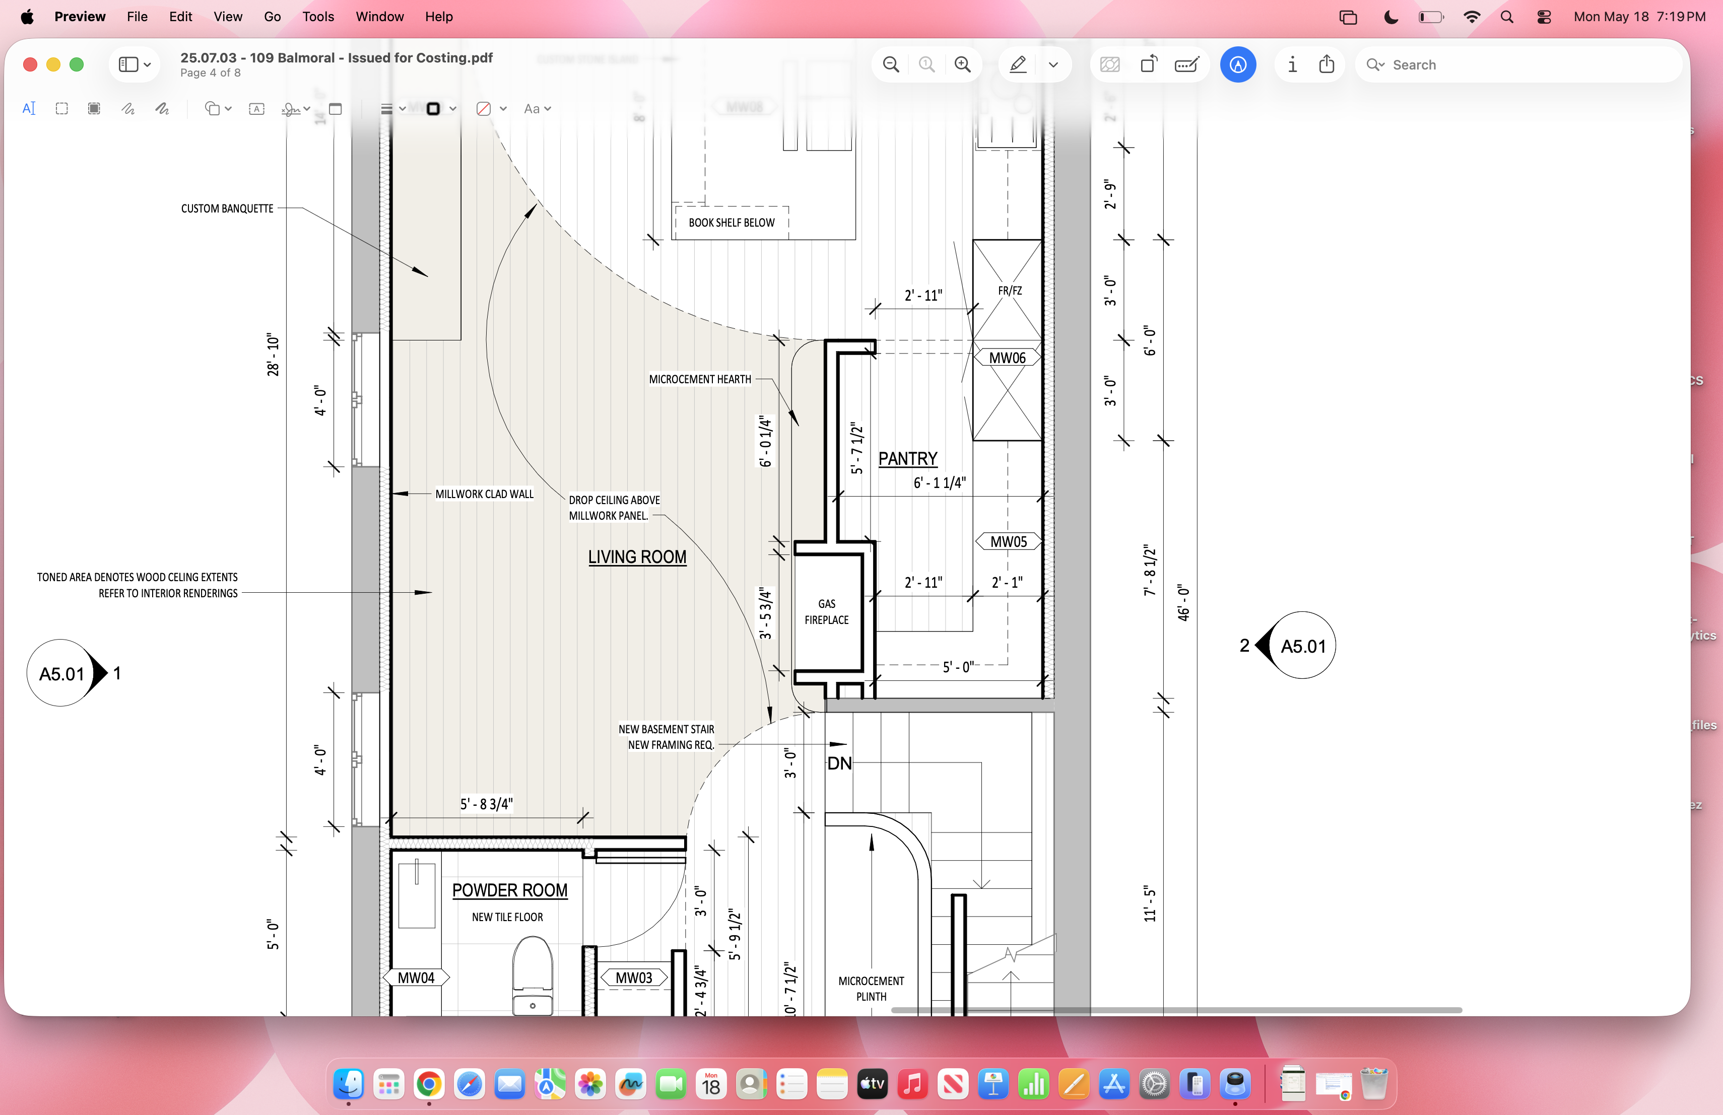Viewport: 1723px width, 1115px height.
Task: Select the Text Selection tool
Action: point(29,109)
